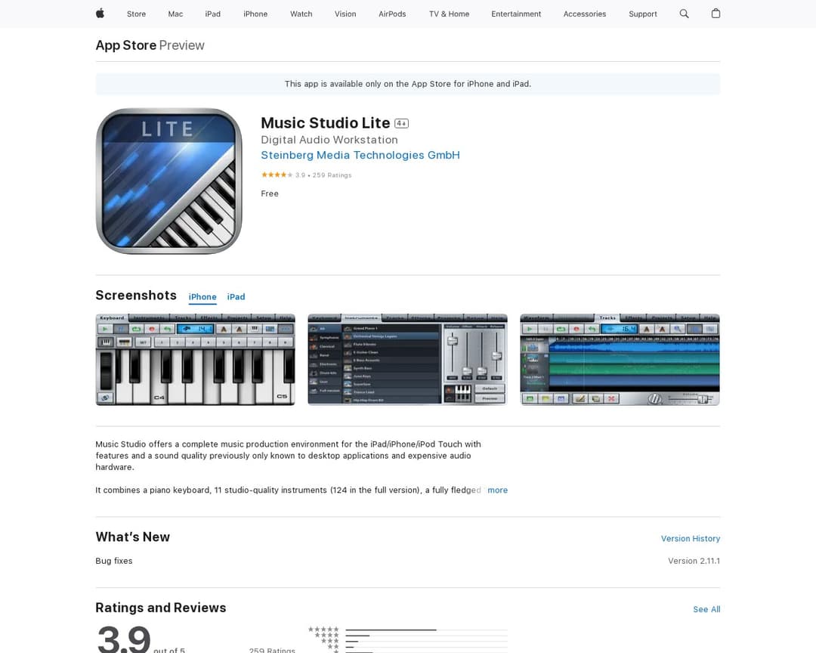Click the Digital Audio Workstation subtitle

(329, 140)
